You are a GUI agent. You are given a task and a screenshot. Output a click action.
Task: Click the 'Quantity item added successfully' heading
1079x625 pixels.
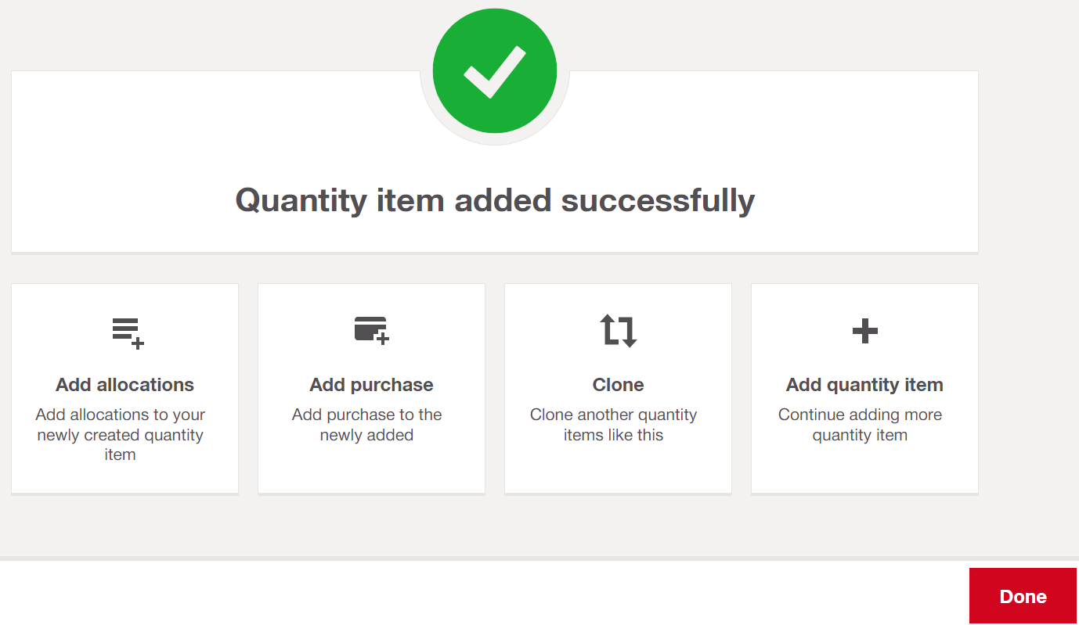[495, 200]
